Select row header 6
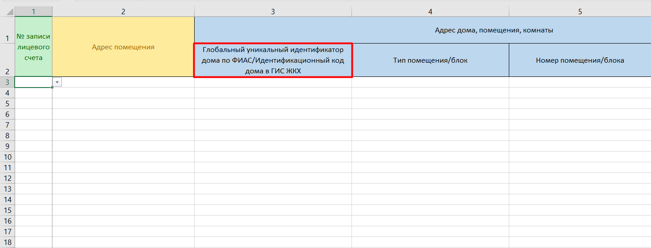 click(x=7, y=114)
